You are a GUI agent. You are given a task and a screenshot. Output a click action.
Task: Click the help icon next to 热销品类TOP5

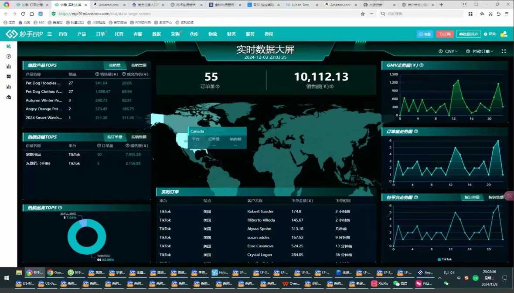pyautogui.click(x=60, y=208)
